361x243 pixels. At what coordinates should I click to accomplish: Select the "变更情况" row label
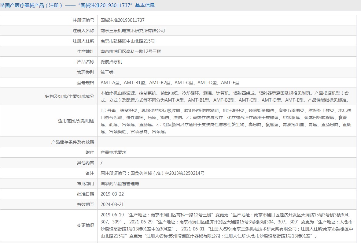pos(85,225)
